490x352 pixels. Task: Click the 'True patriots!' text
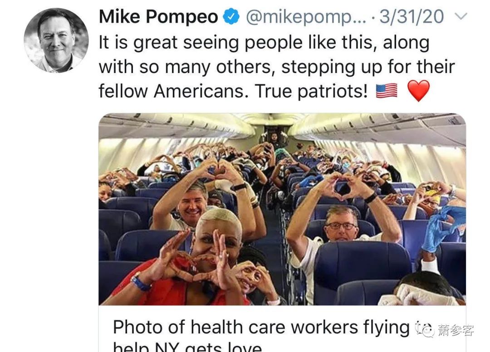pyautogui.click(x=311, y=92)
